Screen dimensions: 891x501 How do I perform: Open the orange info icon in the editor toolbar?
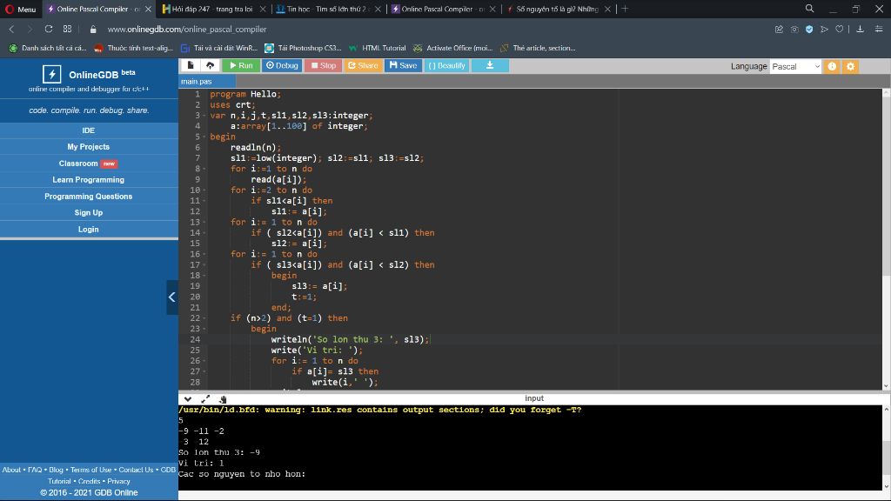[x=832, y=66]
